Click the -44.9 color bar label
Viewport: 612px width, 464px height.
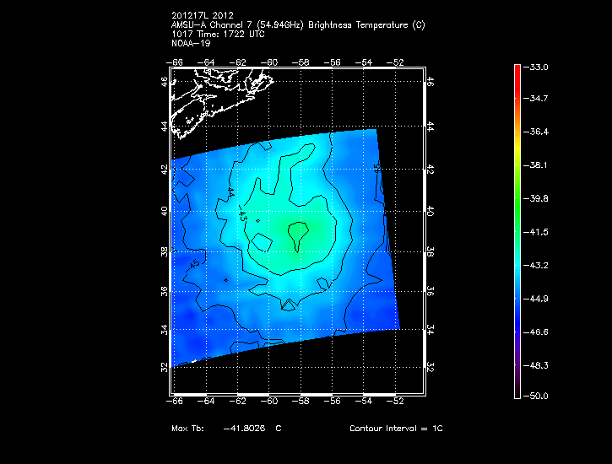click(536, 299)
